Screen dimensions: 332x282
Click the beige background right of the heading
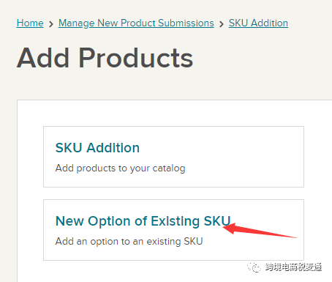pyautogui.click(x=262, y=58)
